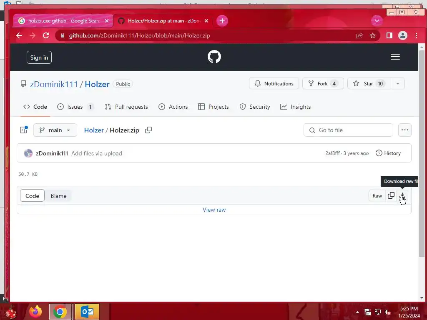Viewport: 427px width, 320px height.
Task: Close the Holzer/Holzer.zip GitHub tab
Action: (x=206, y=21)
